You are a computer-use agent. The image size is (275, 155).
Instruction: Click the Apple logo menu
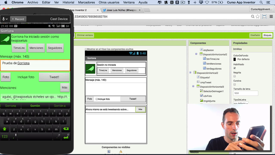tap(6, 2)
